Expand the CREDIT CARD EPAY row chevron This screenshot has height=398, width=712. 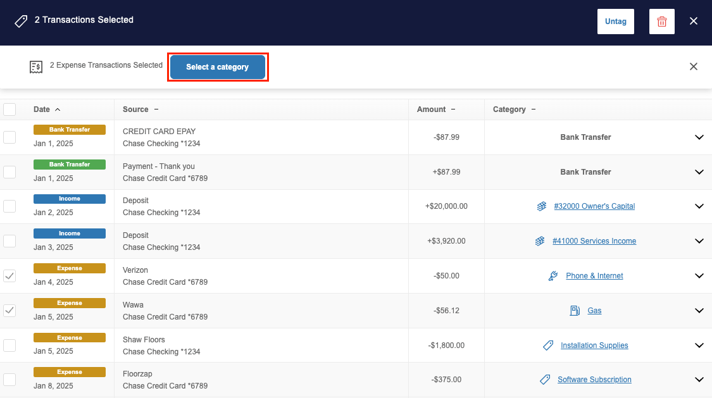point(699,137)
